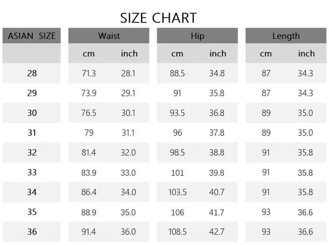Click hip value 42.7 inch
Screen dimensions: 329x245
tap(217, 231)
